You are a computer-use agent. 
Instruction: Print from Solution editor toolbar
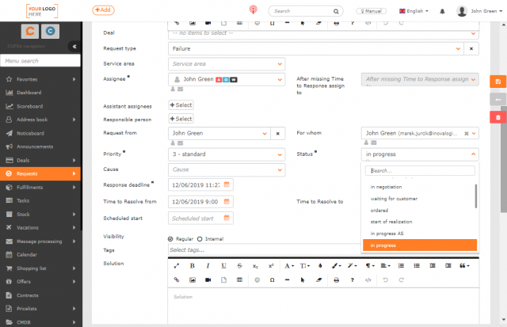pos(336,279)
